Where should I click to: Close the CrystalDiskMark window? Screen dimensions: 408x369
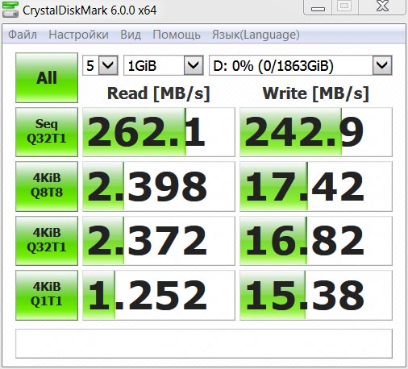coord(382,6)
